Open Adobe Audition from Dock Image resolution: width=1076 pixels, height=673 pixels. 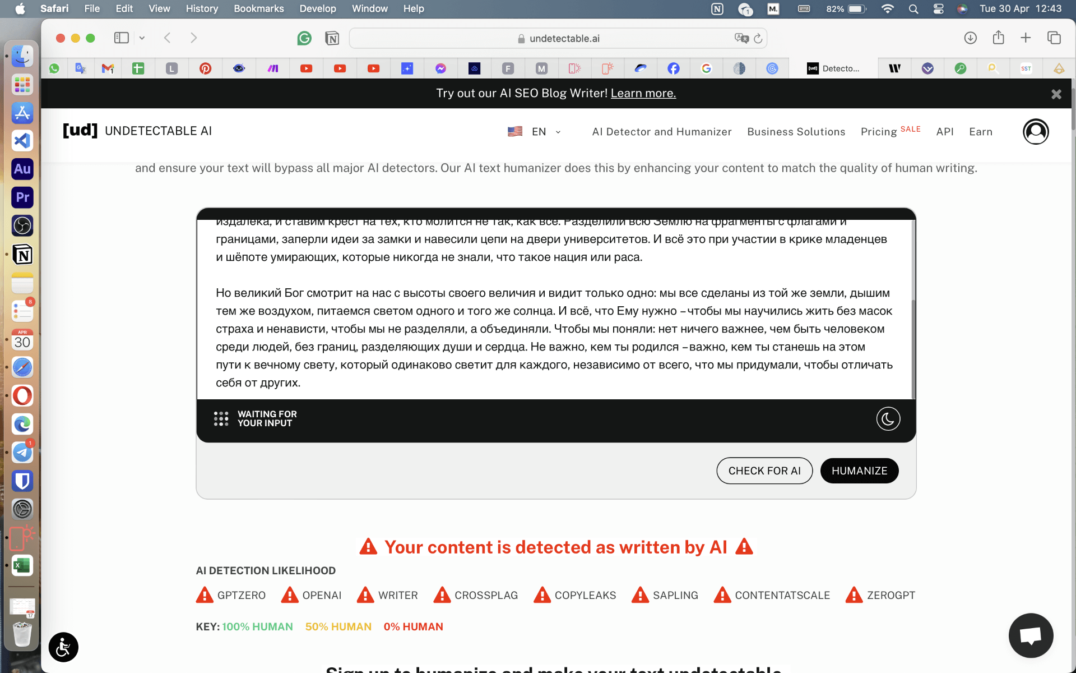pyautogui.click(x=22, y=169)
